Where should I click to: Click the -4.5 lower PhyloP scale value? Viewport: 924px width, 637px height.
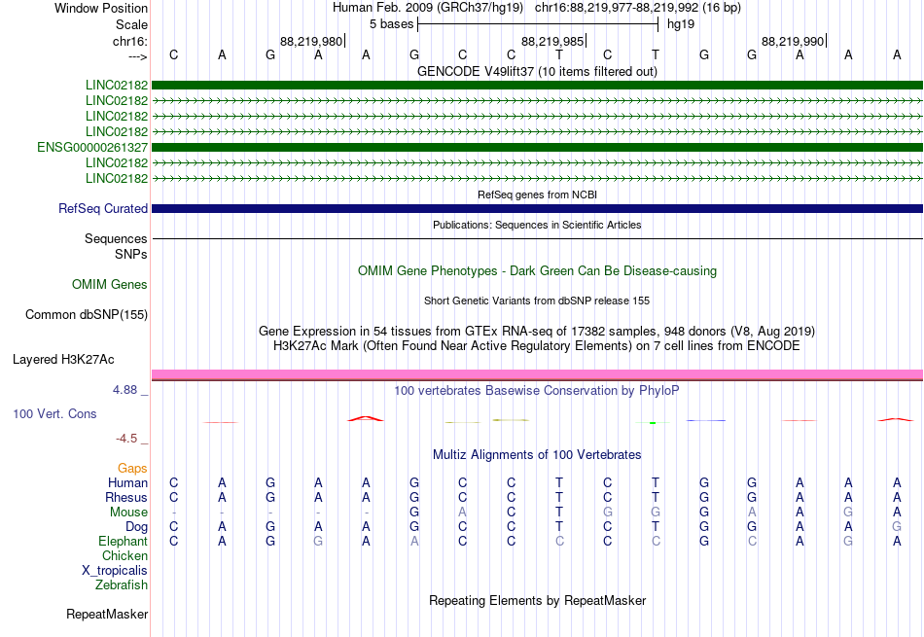coord(126,439)
